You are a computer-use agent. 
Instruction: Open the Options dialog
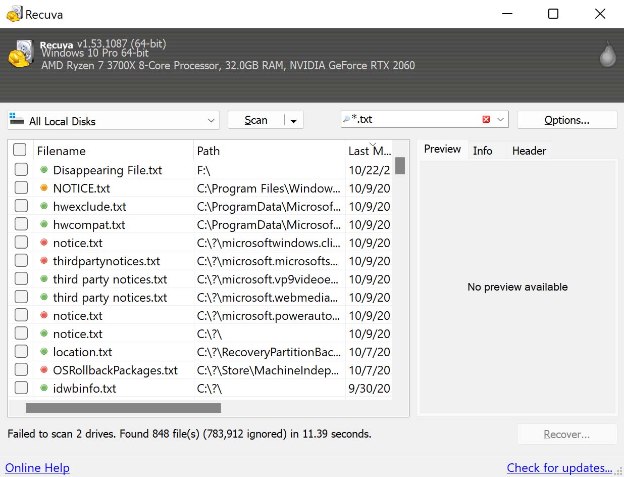coord(567,120)
